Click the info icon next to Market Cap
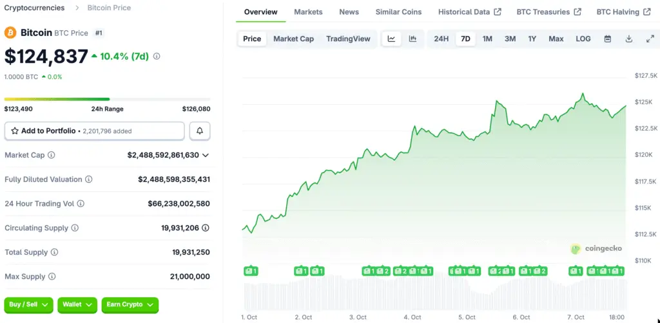660x323 pixels. click(52, 155)
